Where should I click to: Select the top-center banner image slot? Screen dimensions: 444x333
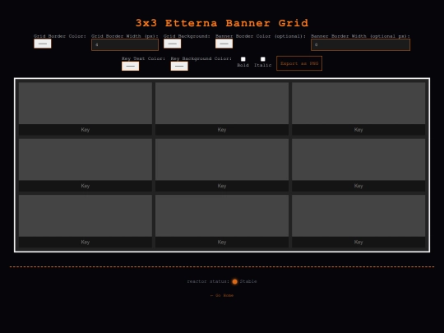tap(222, 103)
